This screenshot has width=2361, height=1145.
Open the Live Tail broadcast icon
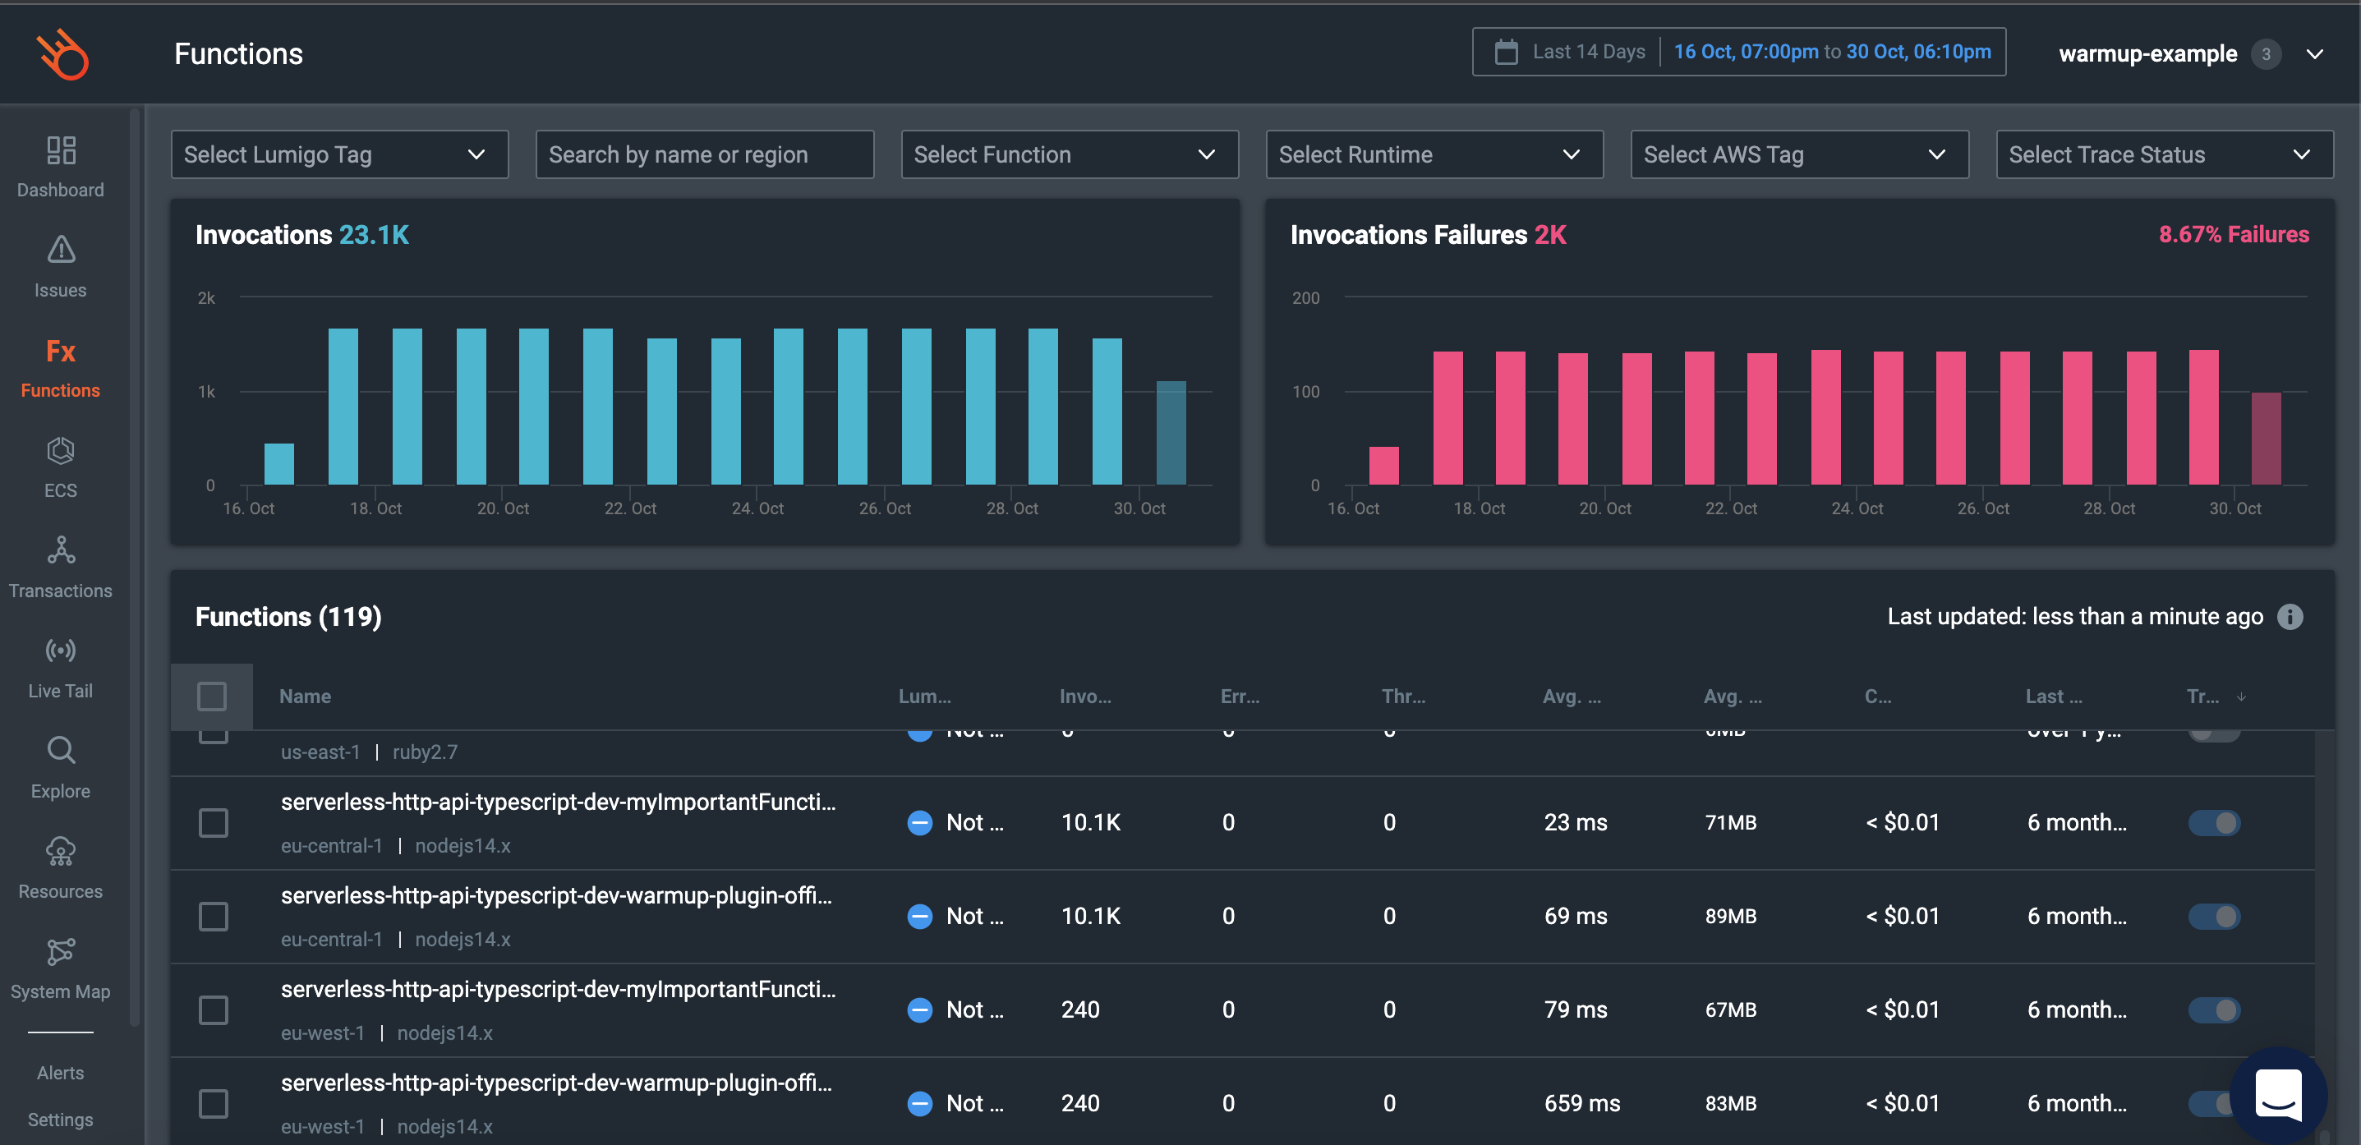coord(61,650)
